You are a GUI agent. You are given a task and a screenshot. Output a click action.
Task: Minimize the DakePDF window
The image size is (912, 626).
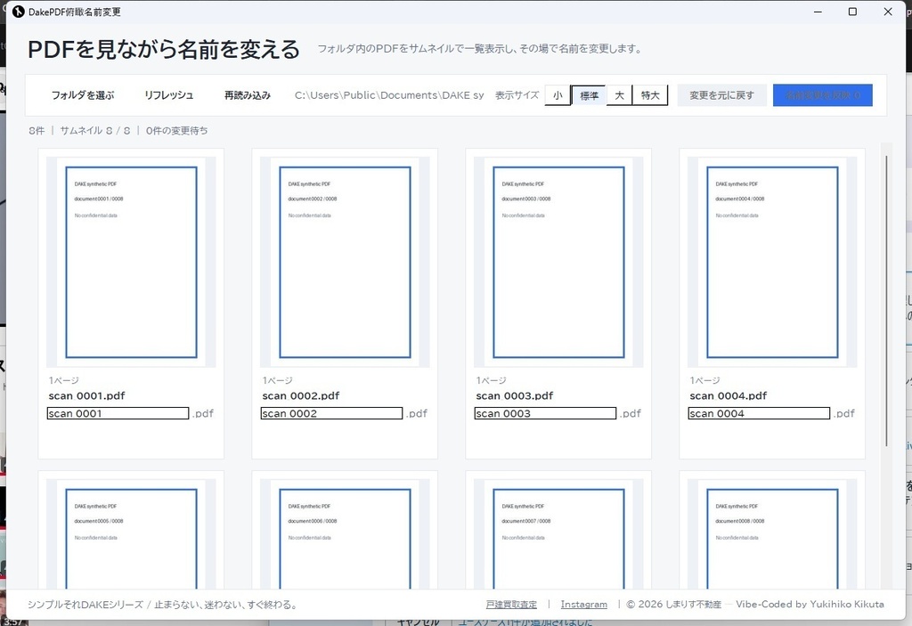(x=818, y=12)
